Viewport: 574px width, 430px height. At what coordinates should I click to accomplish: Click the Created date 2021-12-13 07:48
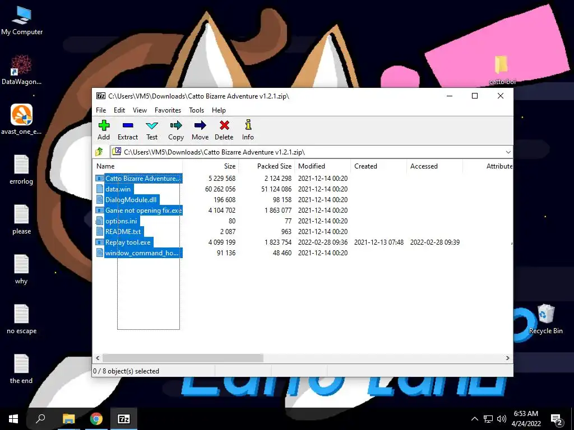379,242
